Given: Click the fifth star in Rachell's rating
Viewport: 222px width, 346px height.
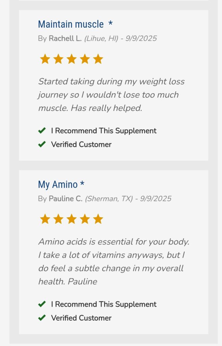Looking at the screenshot, I should coord(98,59).
